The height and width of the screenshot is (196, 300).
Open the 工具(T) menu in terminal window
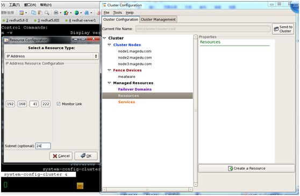pyautogui.click(x=15, y=5)
